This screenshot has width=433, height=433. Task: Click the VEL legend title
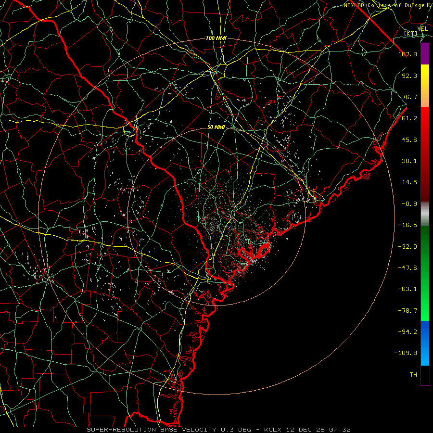coord(422,29)
